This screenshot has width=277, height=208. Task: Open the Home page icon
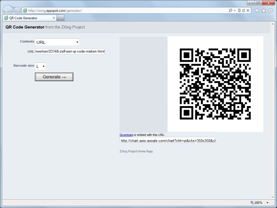point(257,11)
